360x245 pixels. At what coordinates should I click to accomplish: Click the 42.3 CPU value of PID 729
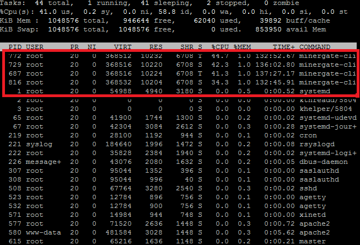[220, 65]
